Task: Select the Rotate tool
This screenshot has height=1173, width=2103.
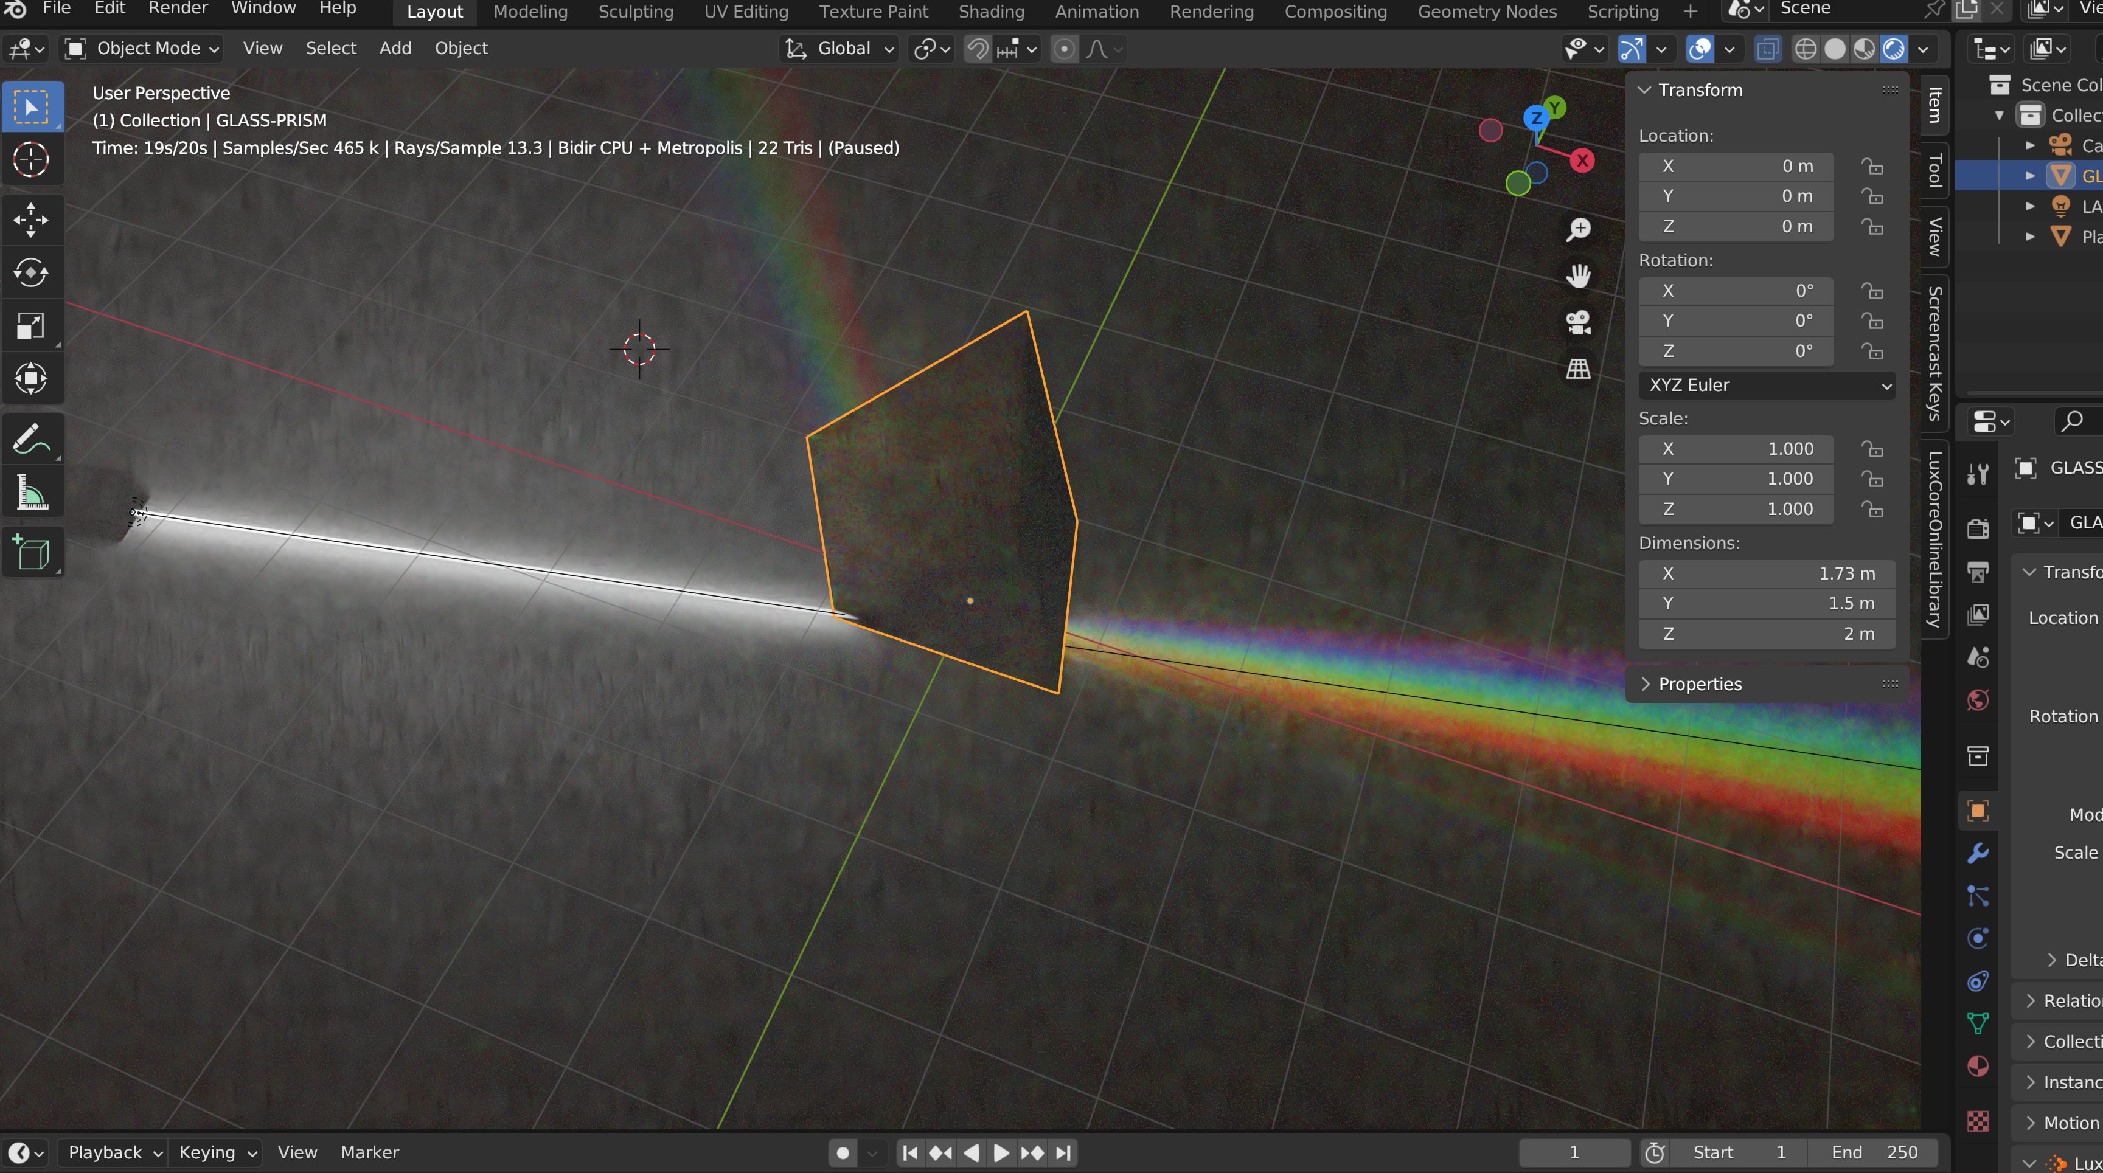Action: 31,272
